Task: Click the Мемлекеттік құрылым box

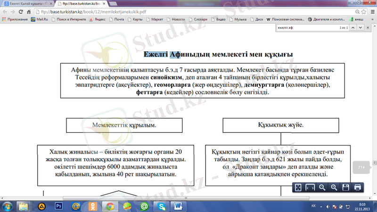Action: click(x=124, y=125)
